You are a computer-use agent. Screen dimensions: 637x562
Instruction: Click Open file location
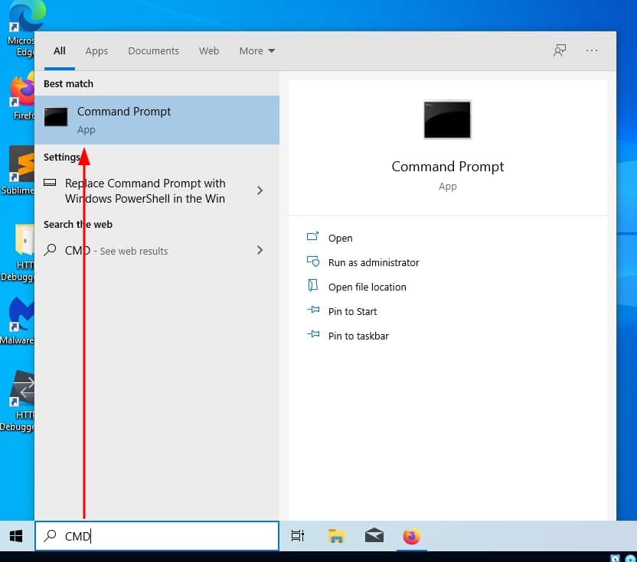pos(367,287)
